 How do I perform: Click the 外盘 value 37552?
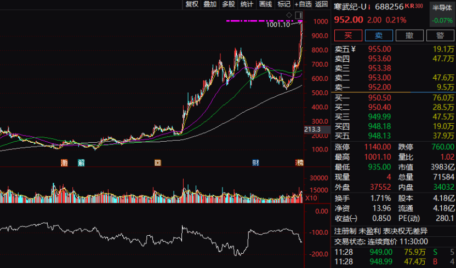[380, 187]
